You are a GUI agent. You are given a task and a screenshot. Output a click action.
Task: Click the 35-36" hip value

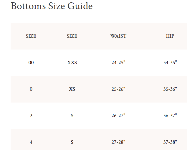(x=170, y=89)
